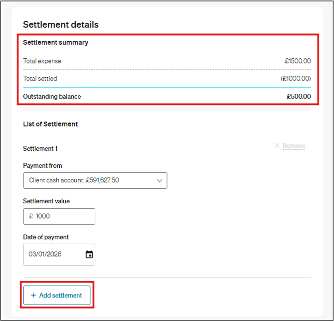Image resolution: width=334 pixels, height=321 pixels.
Task: Click the plus icon in Add settlement
Action: pos(33,296)
